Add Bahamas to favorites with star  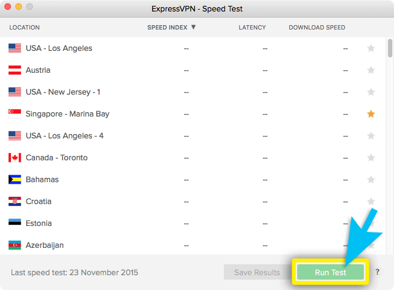[371, 179]
